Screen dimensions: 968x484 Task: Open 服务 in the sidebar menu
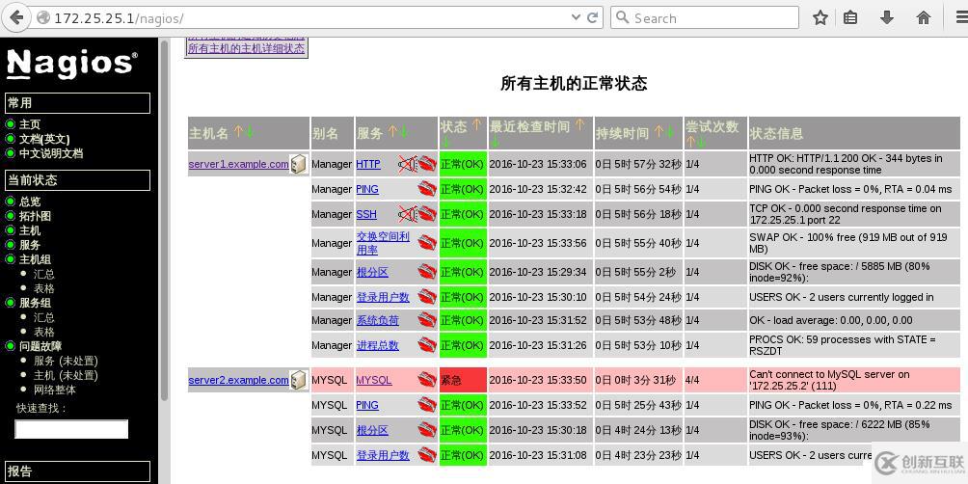(x=30, y=245)
